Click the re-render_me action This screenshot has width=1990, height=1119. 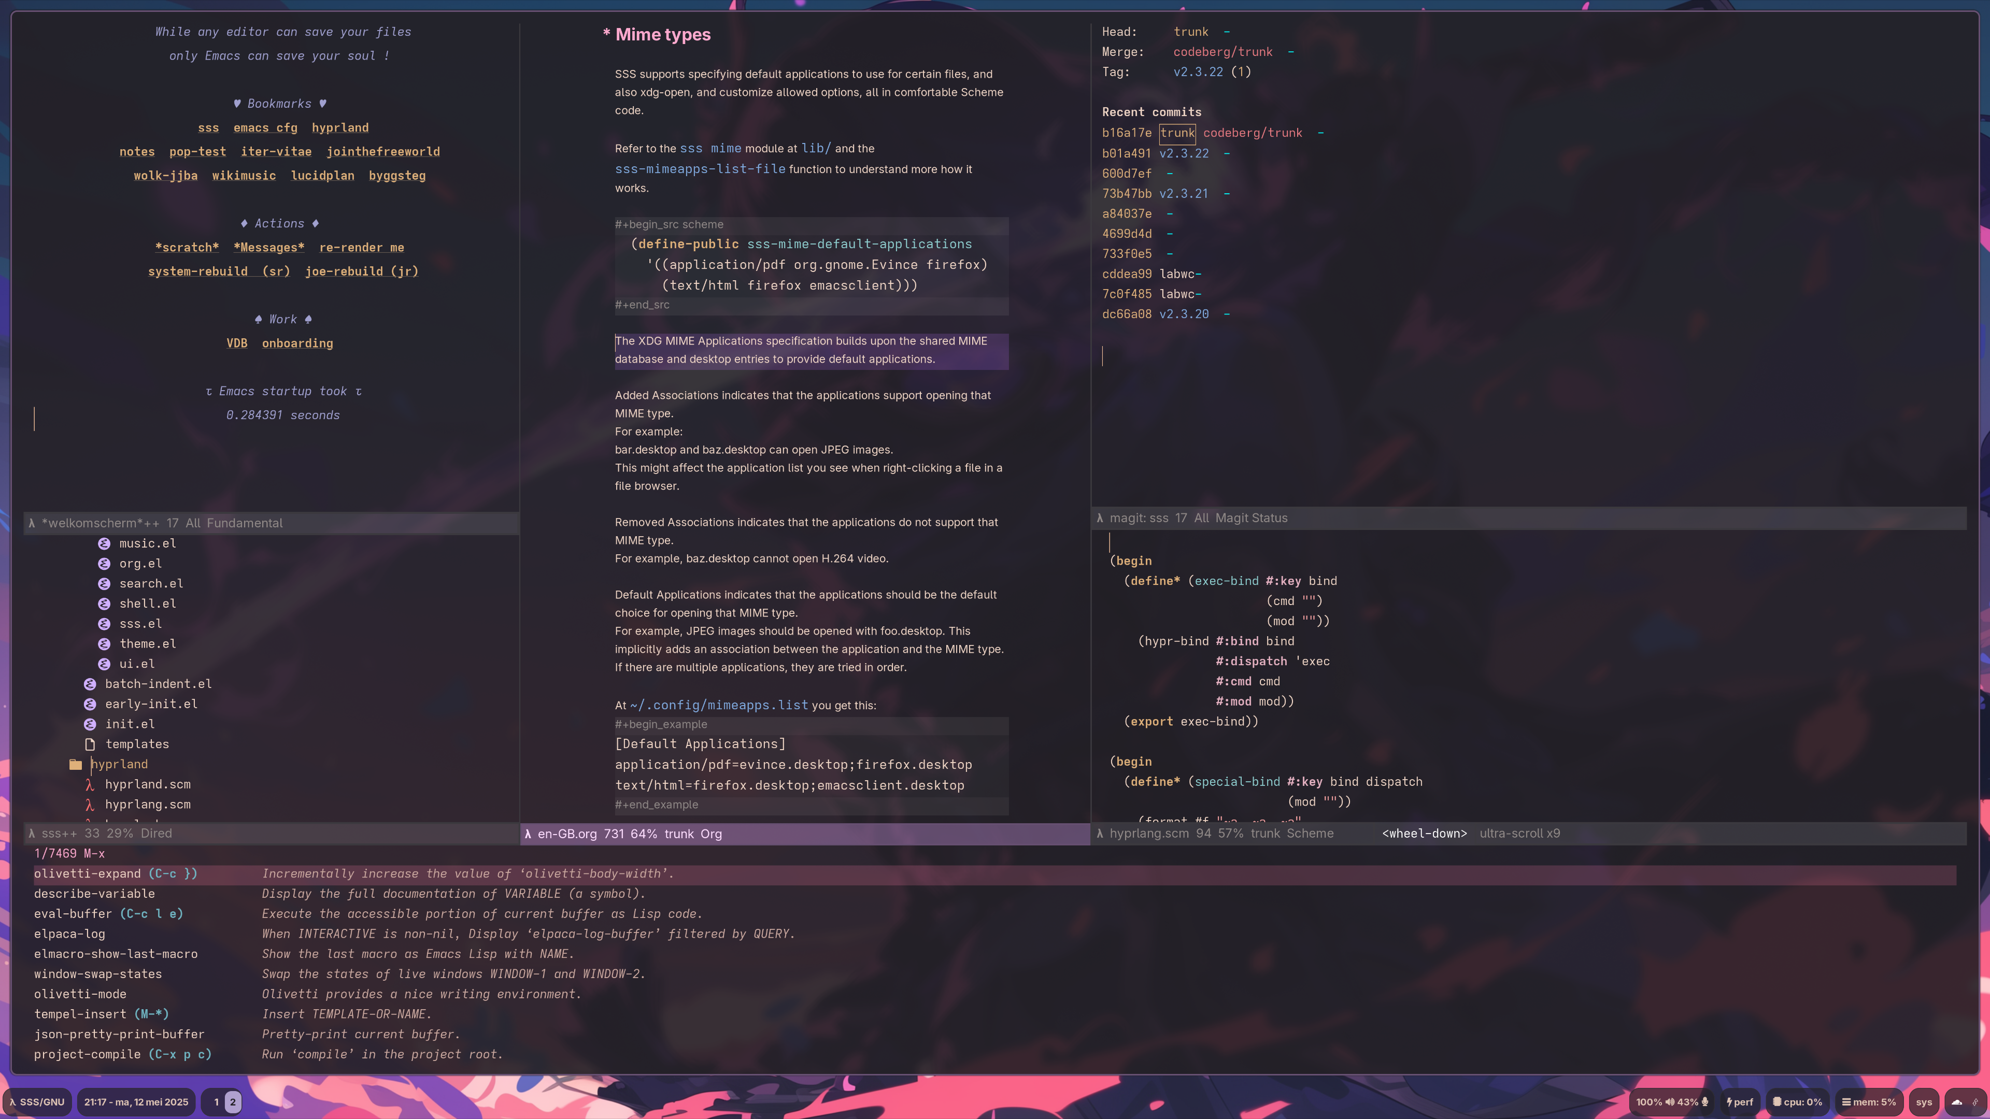click(x=362, y=248)
